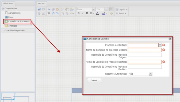Click the Delete X icon

[49, 13]
